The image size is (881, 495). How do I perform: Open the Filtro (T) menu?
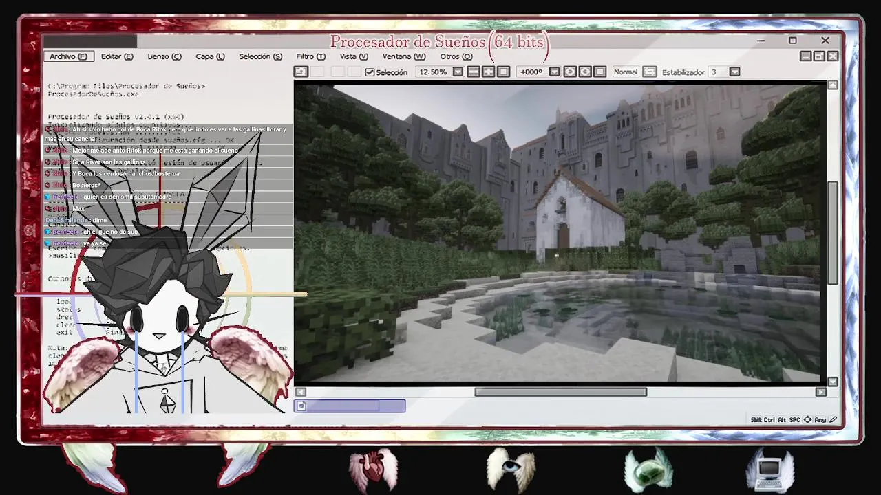[310, 56]
